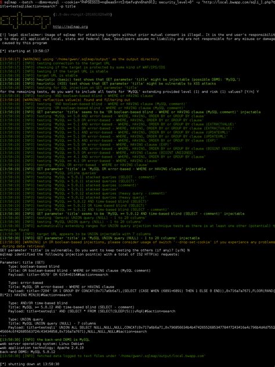This screenshot has width=275, height=367.
Task: Click 'the back-end DBMS is MySQL' line
Action: pyautogui.click(x=45, y=340)
